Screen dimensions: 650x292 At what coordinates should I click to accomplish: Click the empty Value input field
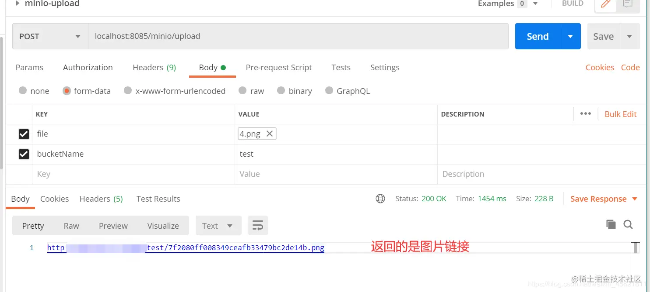click(336, 174)
